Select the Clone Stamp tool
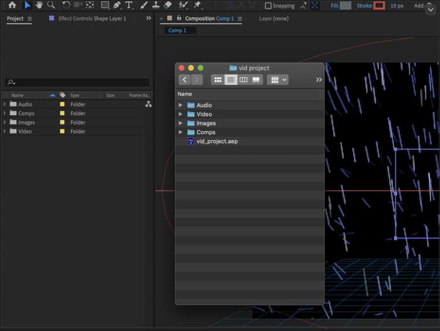 [x=156, y=5]
